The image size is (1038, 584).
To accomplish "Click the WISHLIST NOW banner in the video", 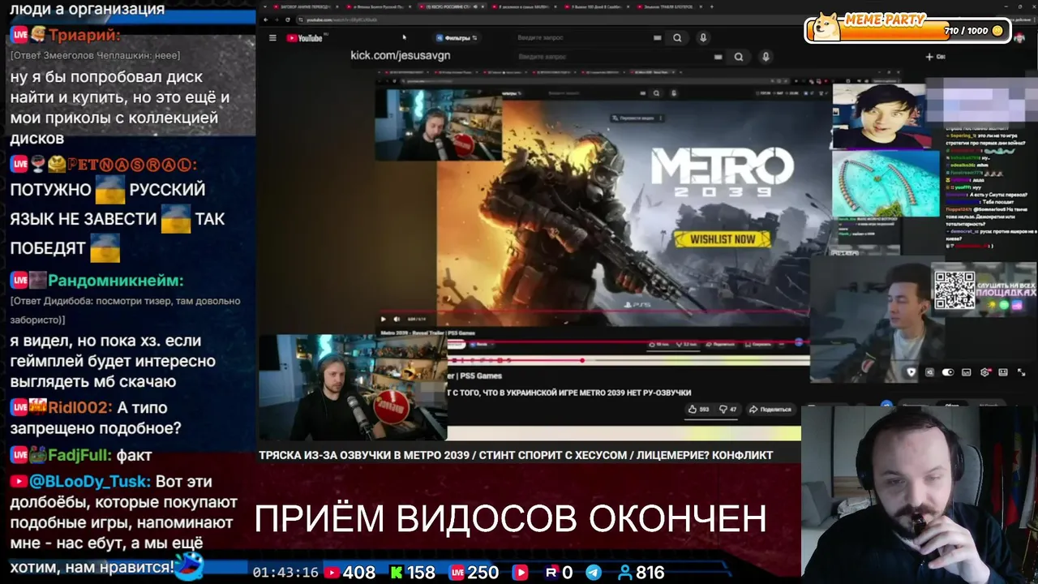I will (722, 239).
